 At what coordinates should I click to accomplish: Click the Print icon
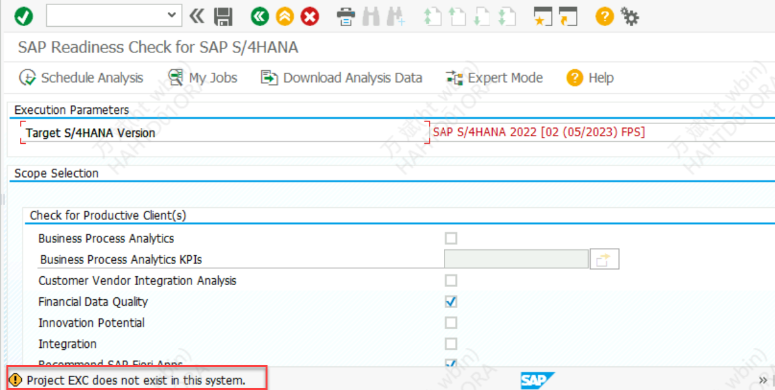346,16
